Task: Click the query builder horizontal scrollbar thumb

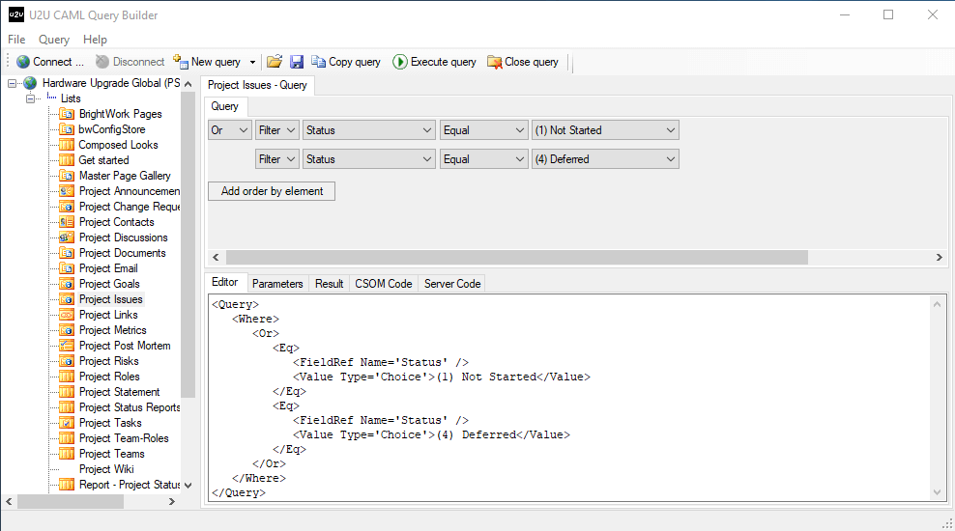Action: click(516, 257)
